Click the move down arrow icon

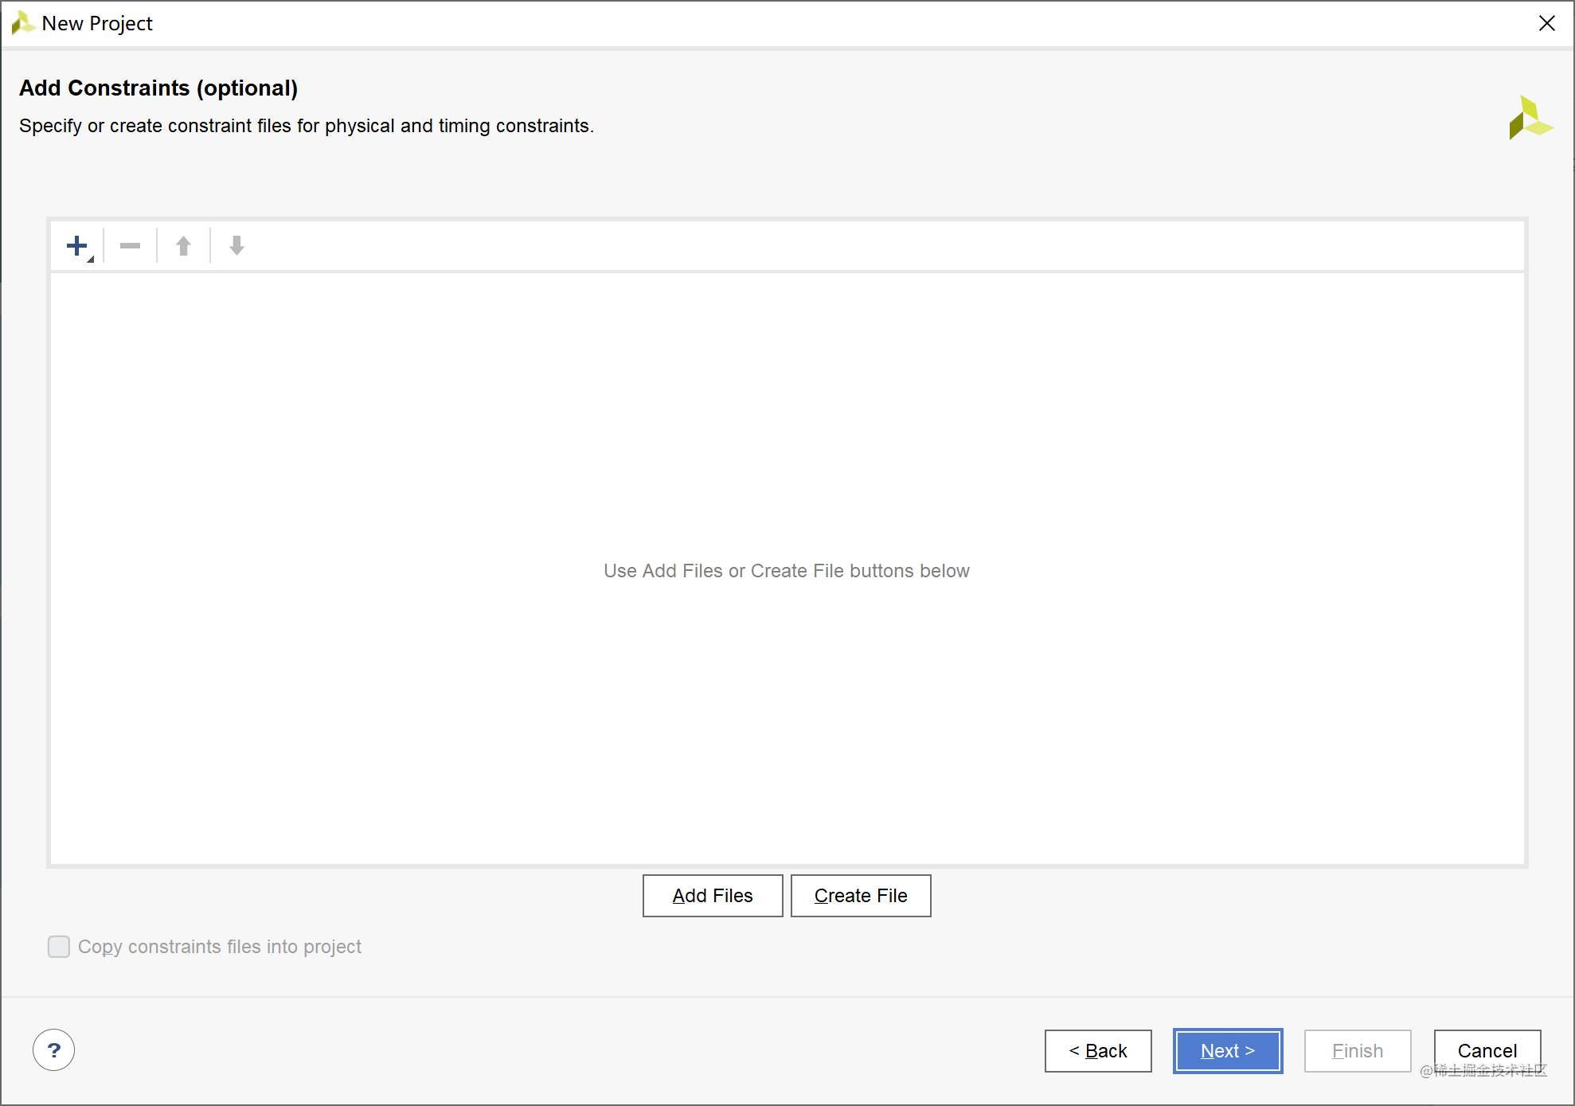click(236, 246)
